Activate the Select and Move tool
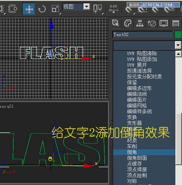The image size is (182, 185). (x=29, y=9)
